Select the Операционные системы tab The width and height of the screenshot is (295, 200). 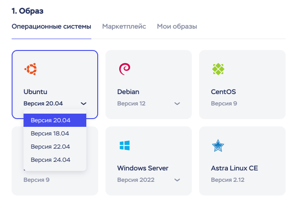click(51, 26)
